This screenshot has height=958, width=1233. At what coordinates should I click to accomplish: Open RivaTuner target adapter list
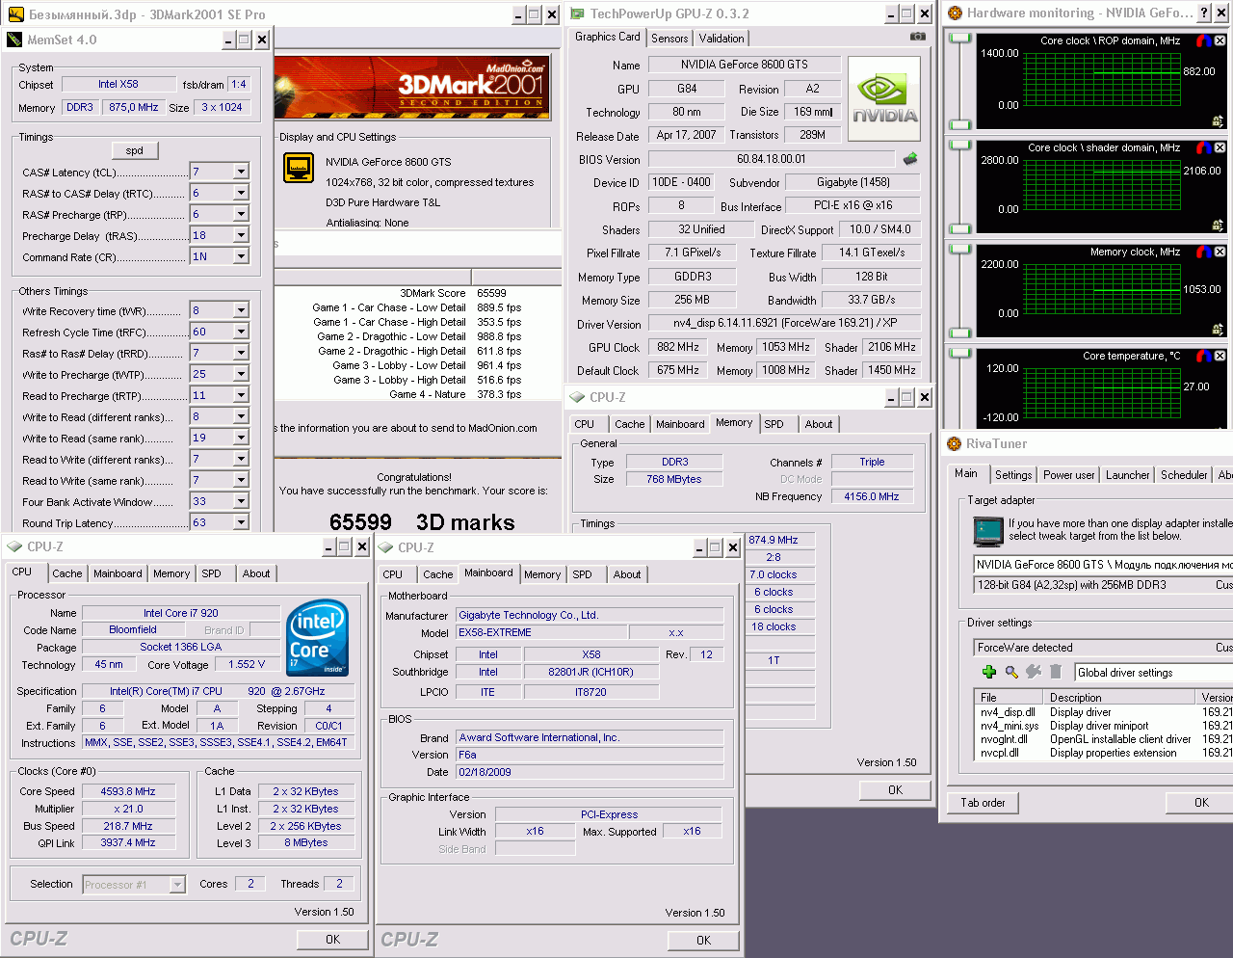1104,565
